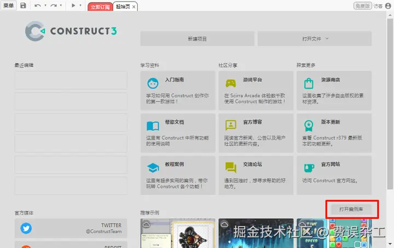Screen dimensions: 394x248
Task: Click the Construct 3 logo
Action: point(71,31)
